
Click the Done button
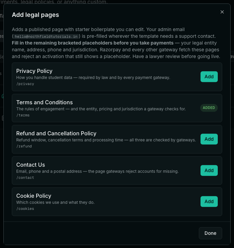tap(210, 233)
